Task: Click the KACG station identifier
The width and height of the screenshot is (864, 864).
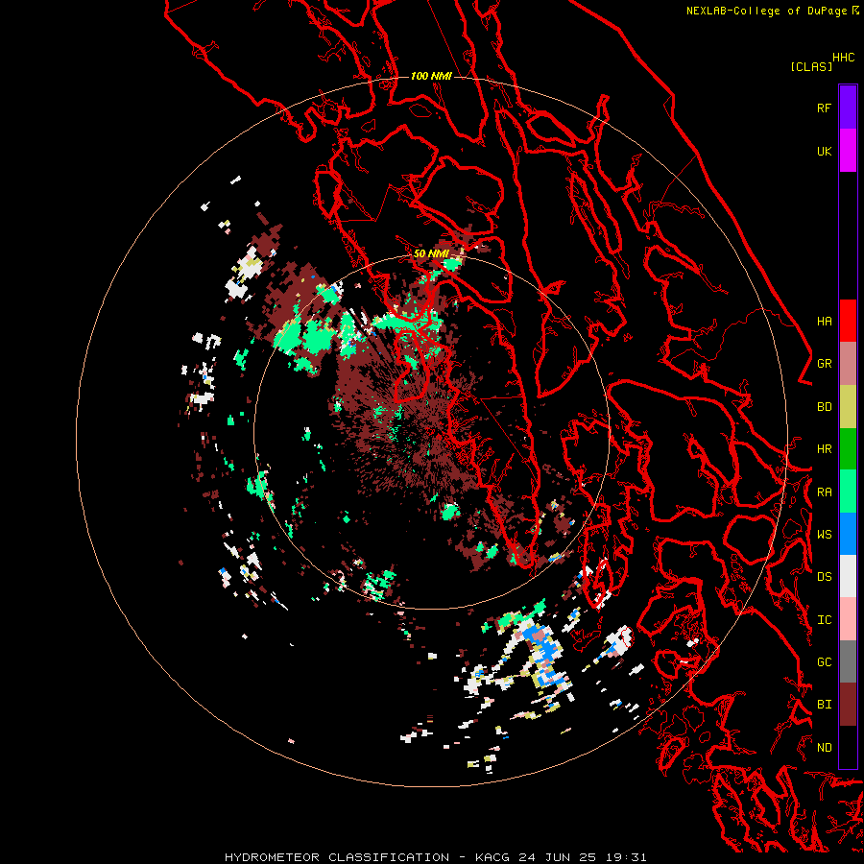Action: pyautogui.click(x=491, y=857)
